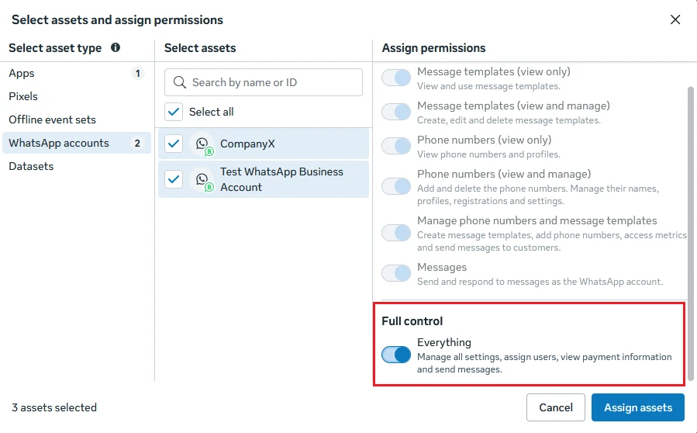Uncheck the Select all checkbox
This screenshot has height=433, width=697.
tap(174, 112)
